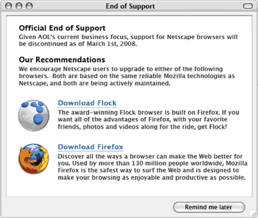Click the "Discover all the ways" Firefox description
Screen dimensions: 258x218
pyautogui.click(x=153, y=167)
